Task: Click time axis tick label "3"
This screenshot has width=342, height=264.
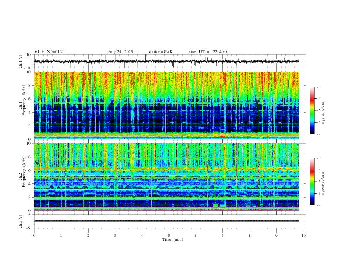Action: click(115, 236)
